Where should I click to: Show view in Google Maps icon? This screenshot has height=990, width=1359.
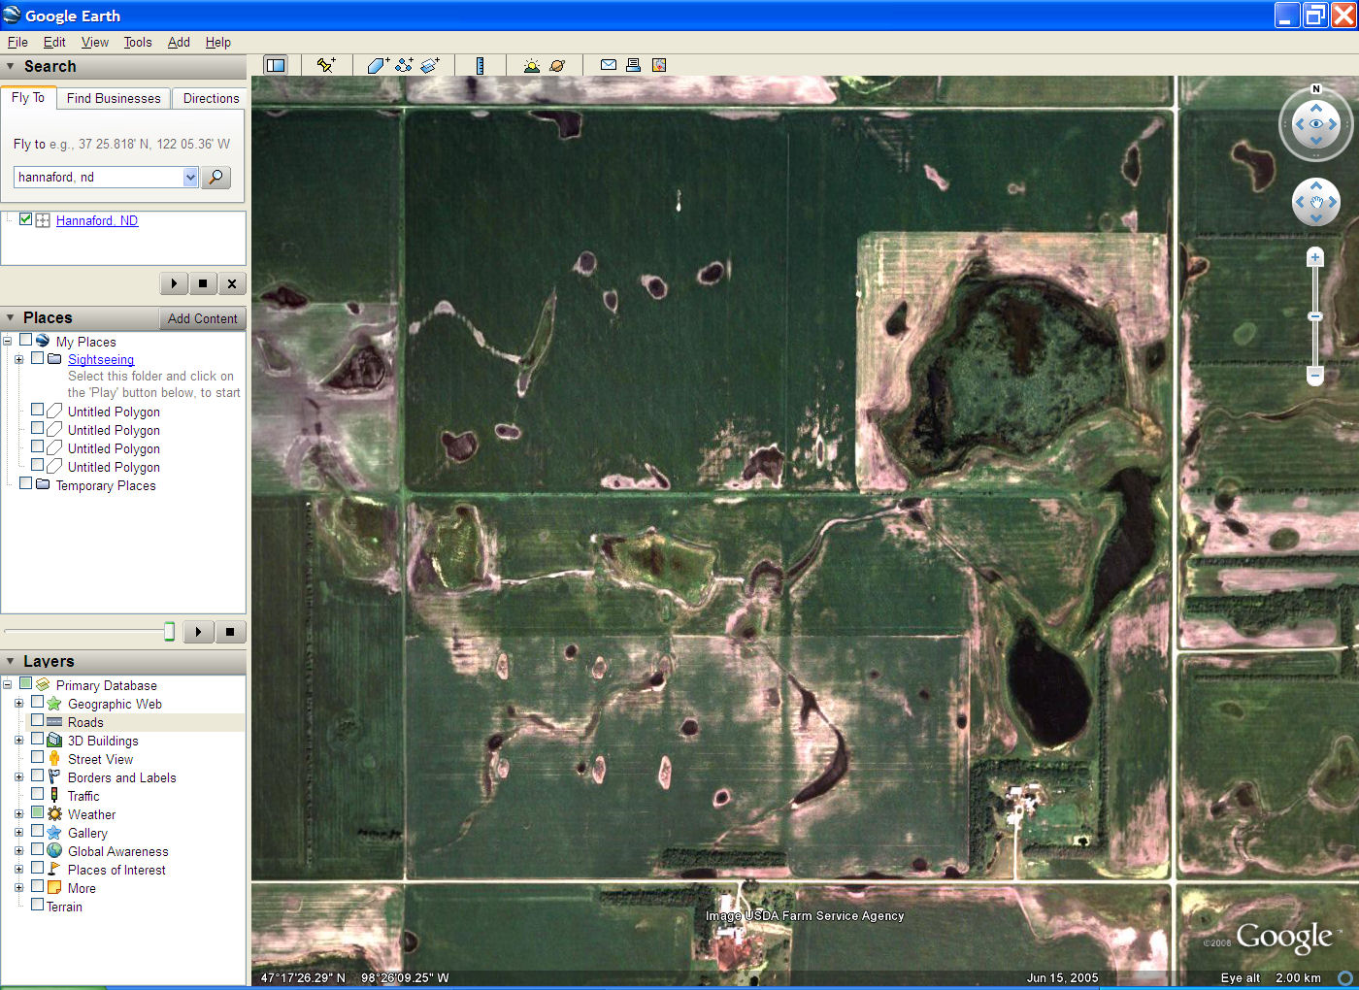659,65
